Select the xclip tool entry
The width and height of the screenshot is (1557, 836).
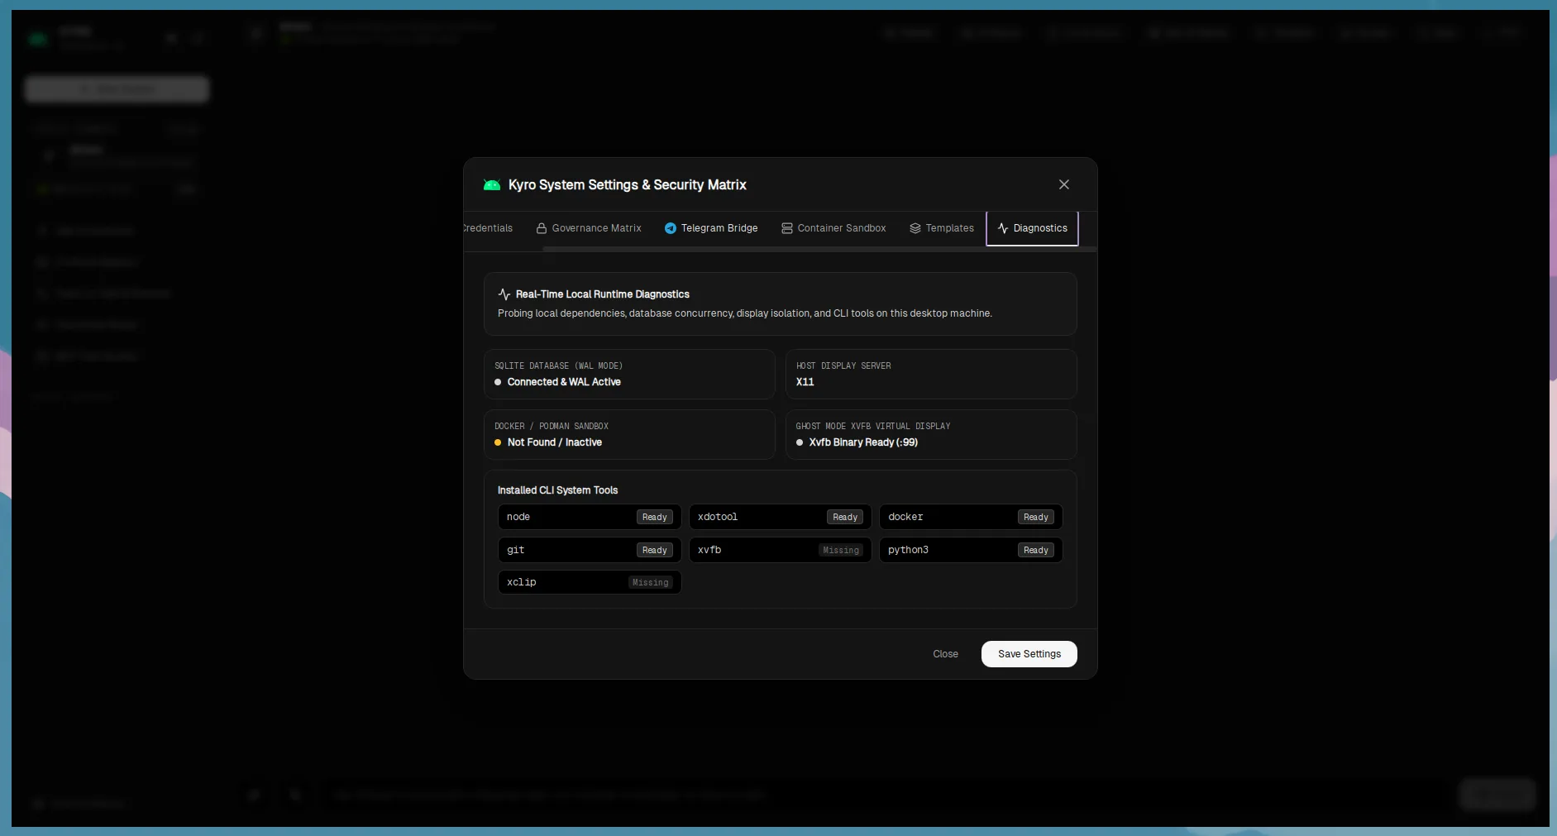click(590, 582)
